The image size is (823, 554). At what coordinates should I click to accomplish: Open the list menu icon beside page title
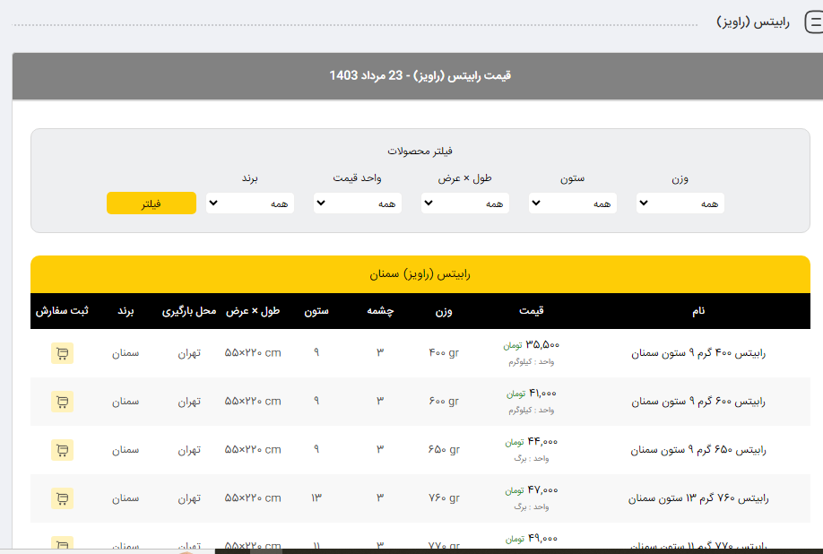click(x=814, y=23)
